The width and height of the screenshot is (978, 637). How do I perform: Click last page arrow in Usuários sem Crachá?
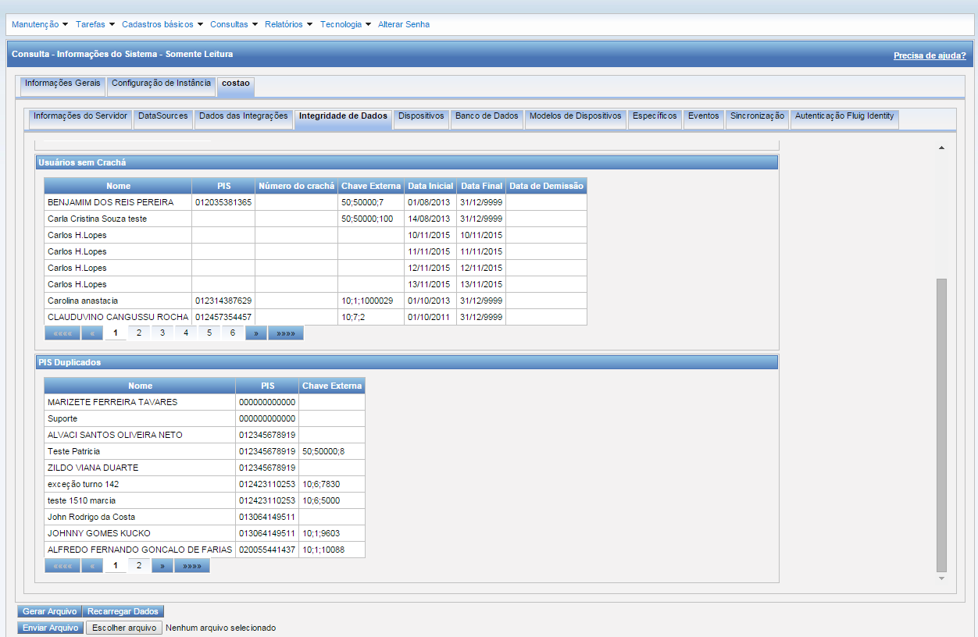pos(285,333)
